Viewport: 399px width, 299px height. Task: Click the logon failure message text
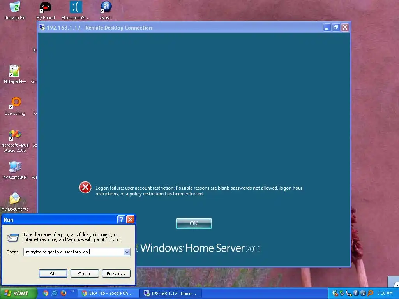click(199, 191)
